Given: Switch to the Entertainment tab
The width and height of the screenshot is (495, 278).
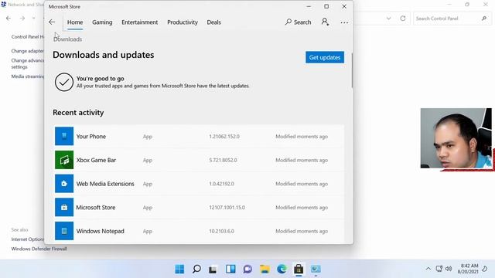Looking at the screenshot, I should point(139,22).
